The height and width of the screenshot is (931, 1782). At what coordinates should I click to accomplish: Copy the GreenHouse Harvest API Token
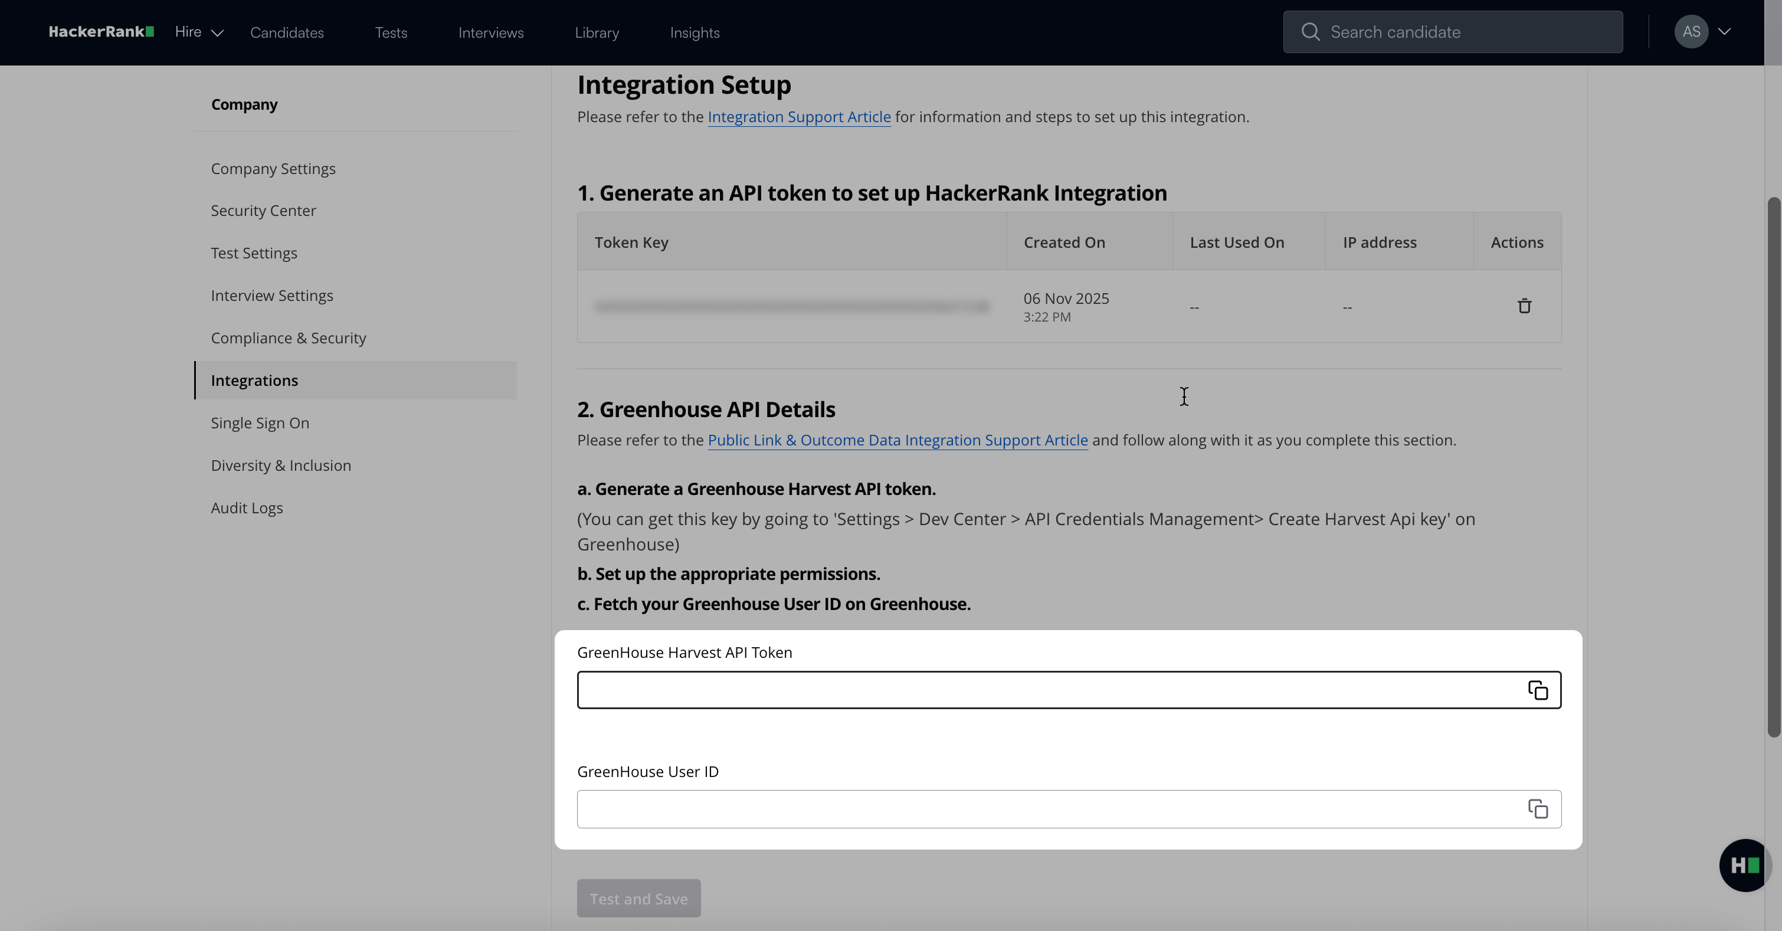coord(1537,690)
